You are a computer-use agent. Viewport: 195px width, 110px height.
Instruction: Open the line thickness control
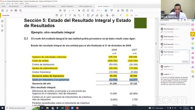[132, 15]
